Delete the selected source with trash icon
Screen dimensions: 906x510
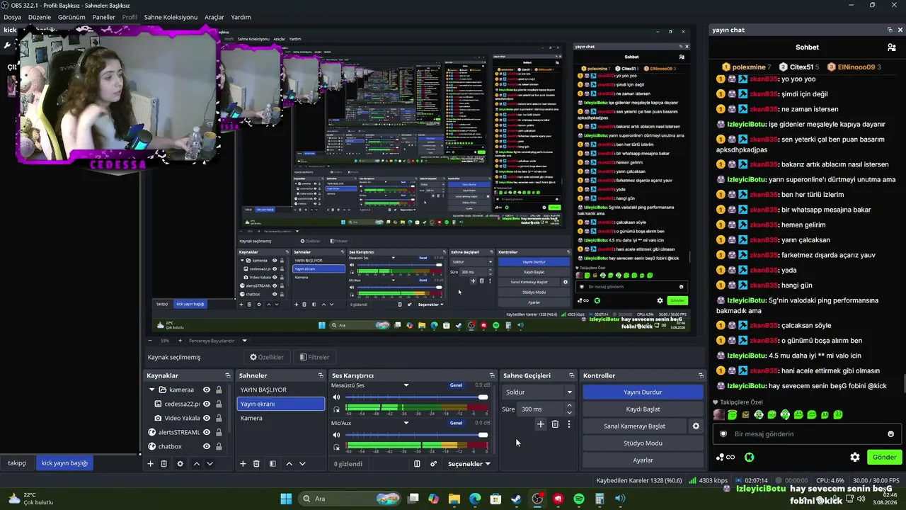click(164, 463)
